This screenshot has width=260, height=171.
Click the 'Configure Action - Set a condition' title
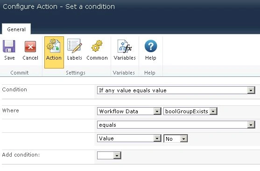tap(59, 7)
